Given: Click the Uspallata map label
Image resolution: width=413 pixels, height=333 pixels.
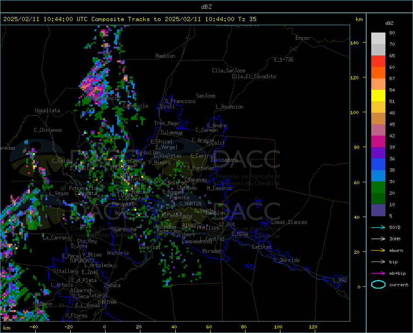Looking at the screenshot, I should point(47,110).
